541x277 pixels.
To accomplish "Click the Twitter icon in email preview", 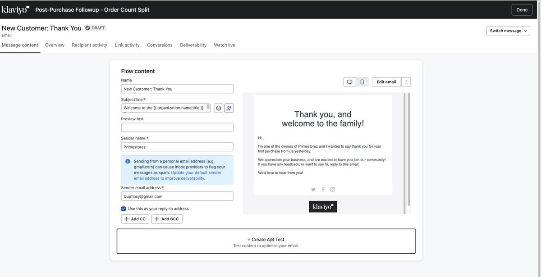I will pos(313,190).
